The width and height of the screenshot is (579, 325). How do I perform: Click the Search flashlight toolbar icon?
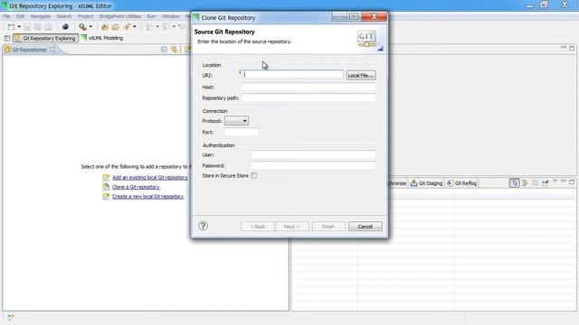(127, 26)
